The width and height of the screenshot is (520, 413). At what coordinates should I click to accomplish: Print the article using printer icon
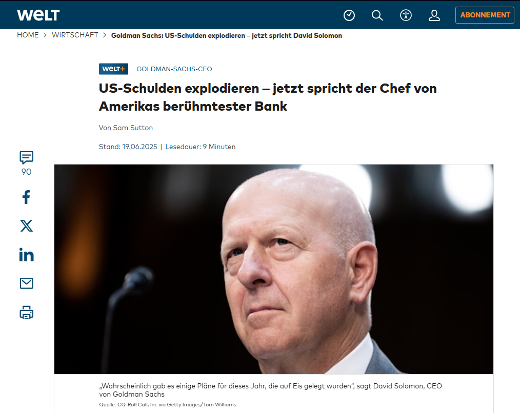27,313
